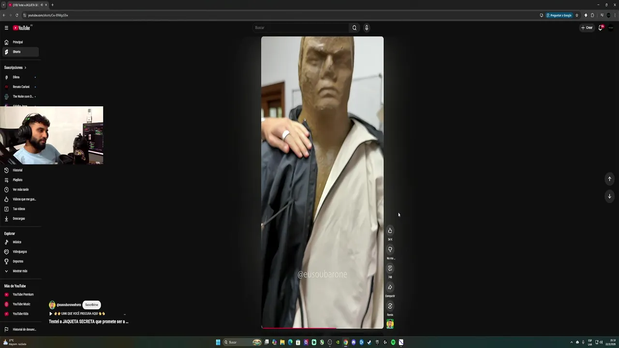Viewport: 619px width, 348px height.
Task: Go to Principal home page
Action: 19,42
